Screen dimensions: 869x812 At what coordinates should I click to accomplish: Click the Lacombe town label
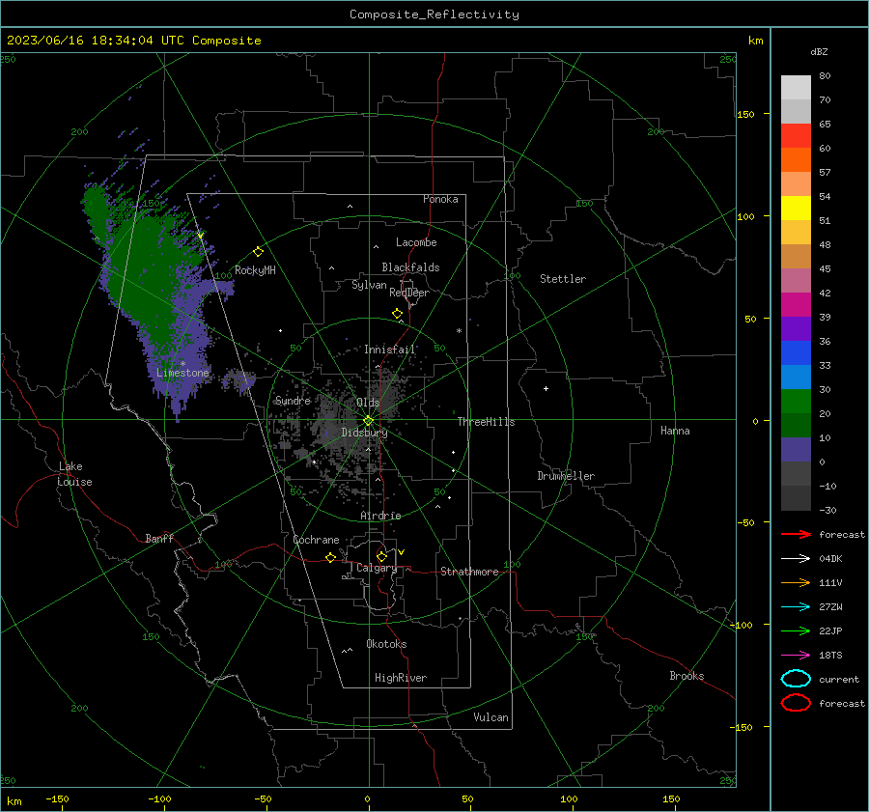[x=416, y=242]
